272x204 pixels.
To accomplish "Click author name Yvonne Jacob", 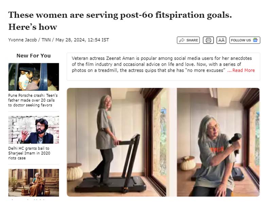I will tap(22, 40).
